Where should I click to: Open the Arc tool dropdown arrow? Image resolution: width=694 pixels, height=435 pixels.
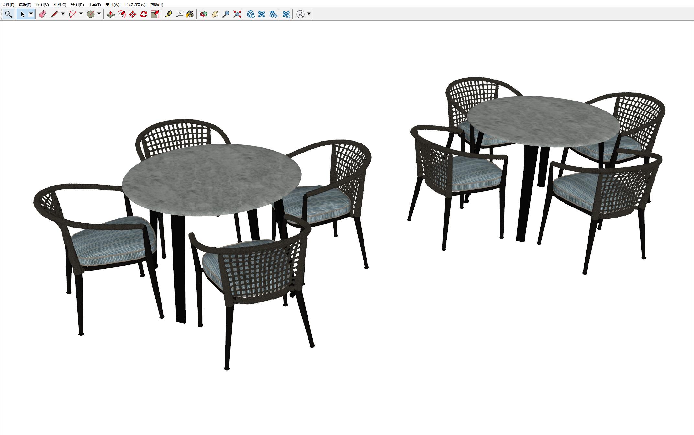(81, 14)
